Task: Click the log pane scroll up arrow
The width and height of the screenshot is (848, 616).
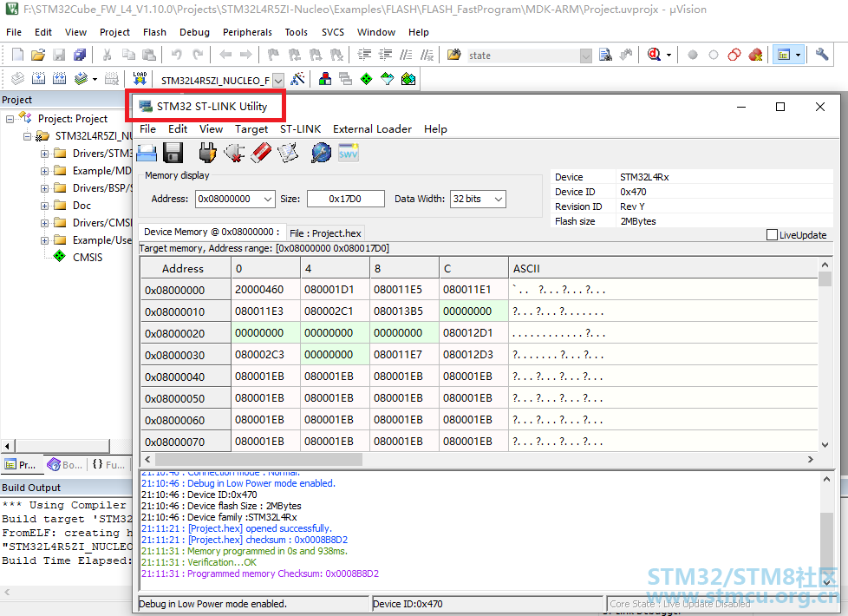Action: pyautogui.click(x=826, y=479)
